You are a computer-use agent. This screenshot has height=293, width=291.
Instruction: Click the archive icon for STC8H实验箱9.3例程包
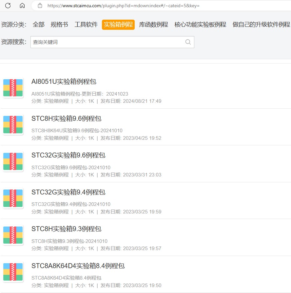tap(13, 235)
